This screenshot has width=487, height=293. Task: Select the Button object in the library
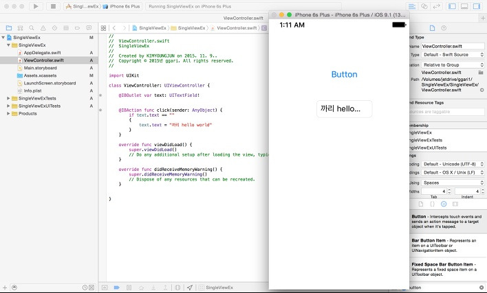[x=448, y=222]
